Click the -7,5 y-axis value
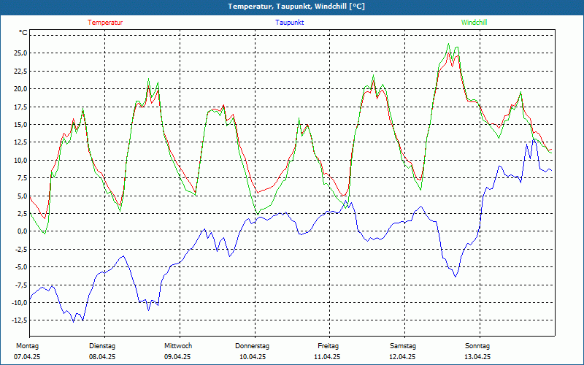Screen dimensions: 584x365 (20, 285)
